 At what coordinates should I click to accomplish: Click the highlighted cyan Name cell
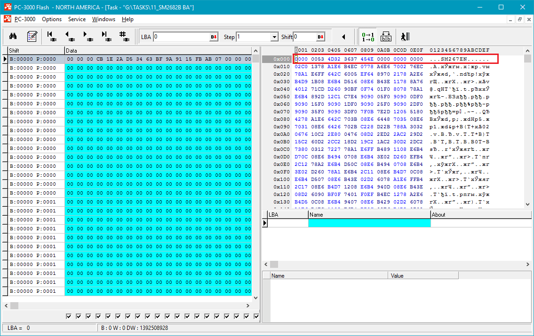pyautogui.click(x=369, y=223)
